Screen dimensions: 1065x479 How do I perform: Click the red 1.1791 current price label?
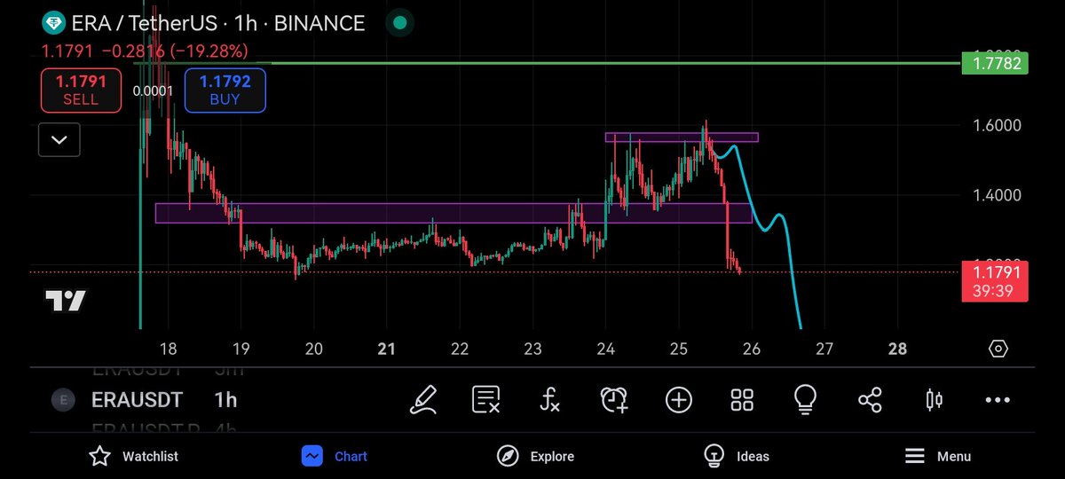click(995, 280)
